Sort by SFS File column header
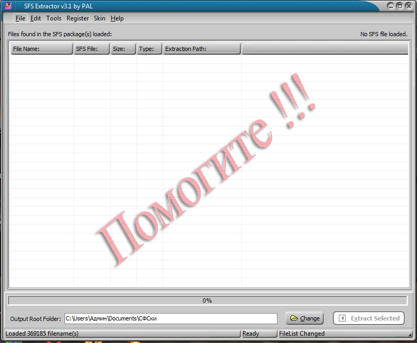Viewport: 417px width, 343px height. point(91,49)
